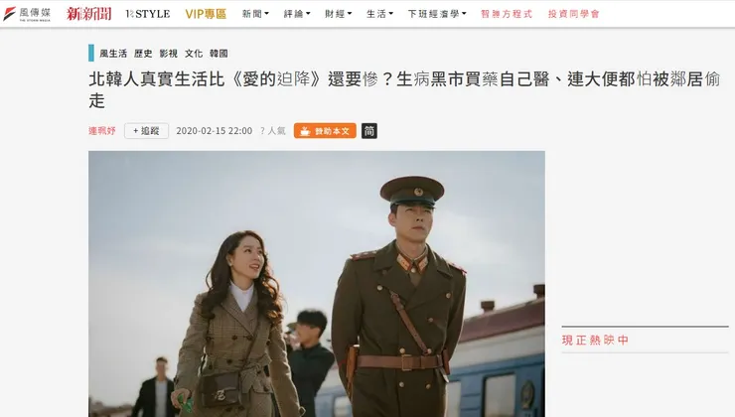Expand the 財經 dropdown menu
Viewport: 735px width, 417px height.
click(339, 14)
